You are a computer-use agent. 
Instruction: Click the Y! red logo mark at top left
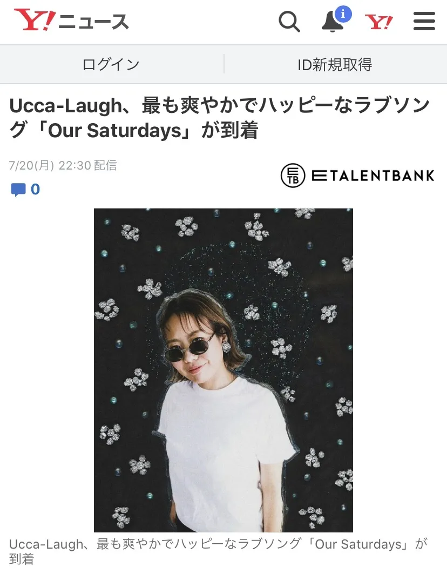pyautogui.click(x=35, y=20)
